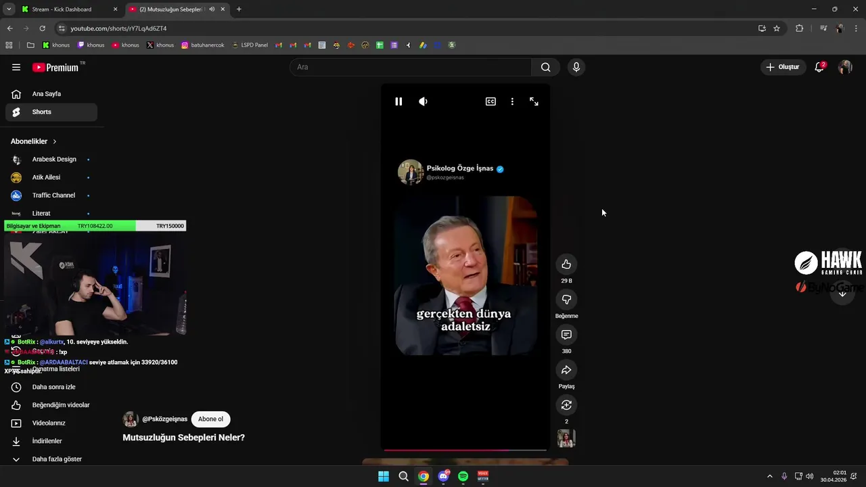Reload the page in Chrome

tap(42, 28)
